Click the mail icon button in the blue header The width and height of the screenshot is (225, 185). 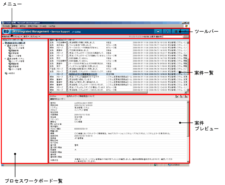tap(158, 31)
